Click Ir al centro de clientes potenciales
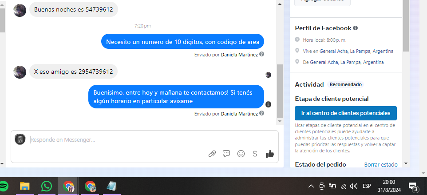427x195 pixels. point(345,113)
